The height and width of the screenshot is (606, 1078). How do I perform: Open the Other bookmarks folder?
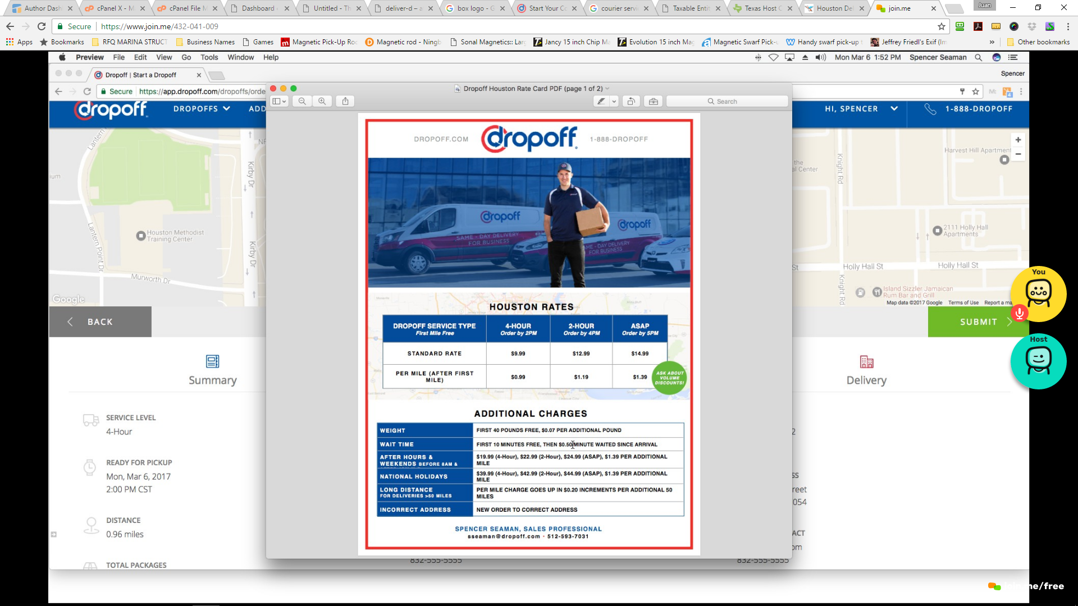tap(1039, 42)
